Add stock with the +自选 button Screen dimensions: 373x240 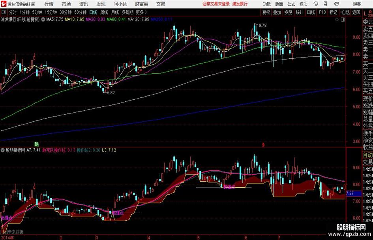[345, 12]
